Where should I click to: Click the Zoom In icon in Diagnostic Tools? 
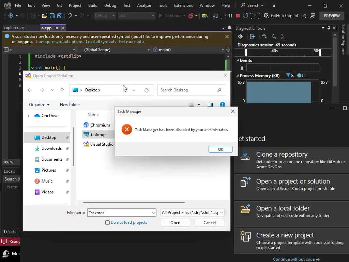264,36
